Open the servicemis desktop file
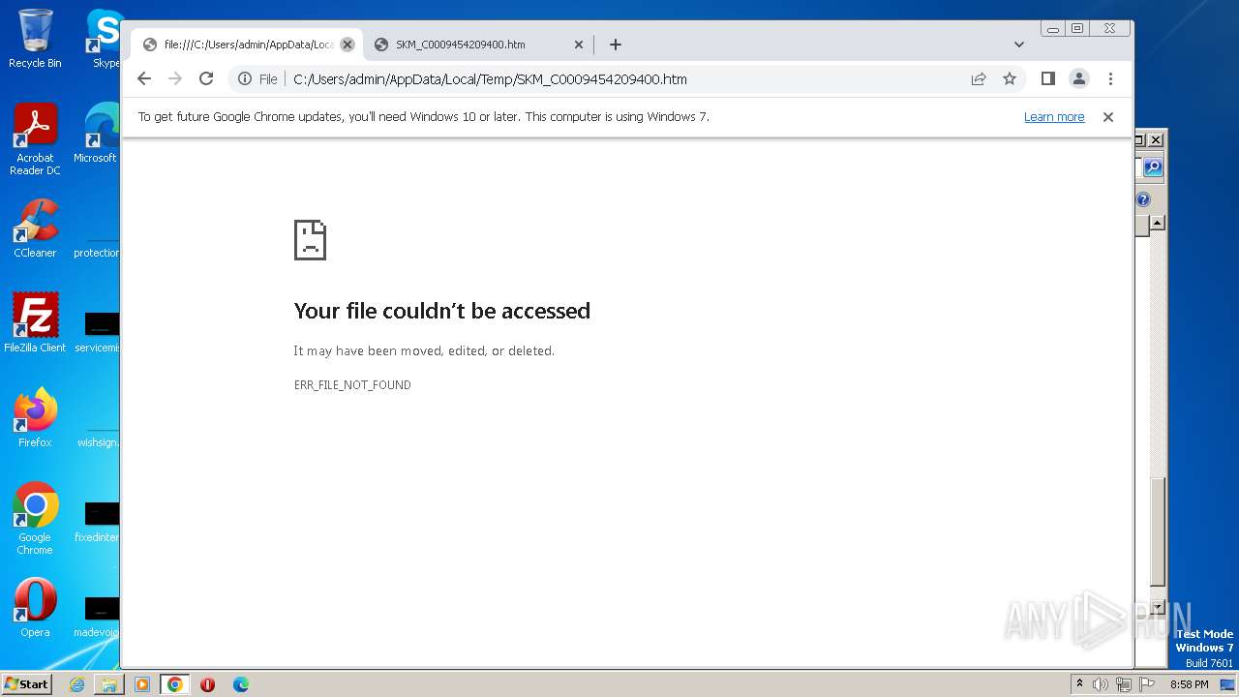Screen dimensions: 1239x697 99,331
